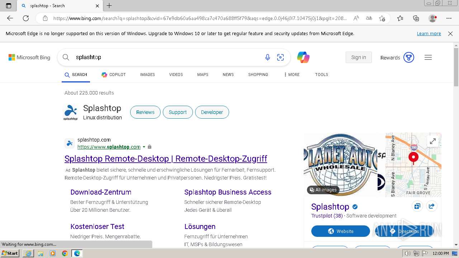Screen dimensions: 459x258
Task: Open the COPILOT search tab
Action: [x=114, y=75]
